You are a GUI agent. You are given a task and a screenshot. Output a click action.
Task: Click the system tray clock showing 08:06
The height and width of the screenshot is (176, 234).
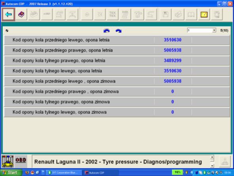227,173
